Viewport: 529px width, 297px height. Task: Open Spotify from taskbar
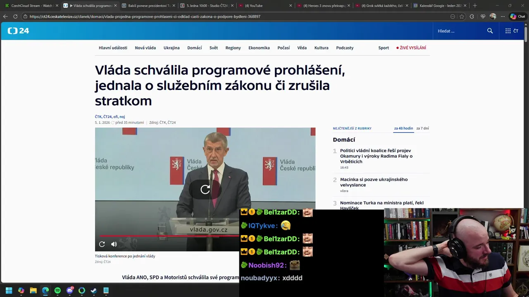click(57, 290)
